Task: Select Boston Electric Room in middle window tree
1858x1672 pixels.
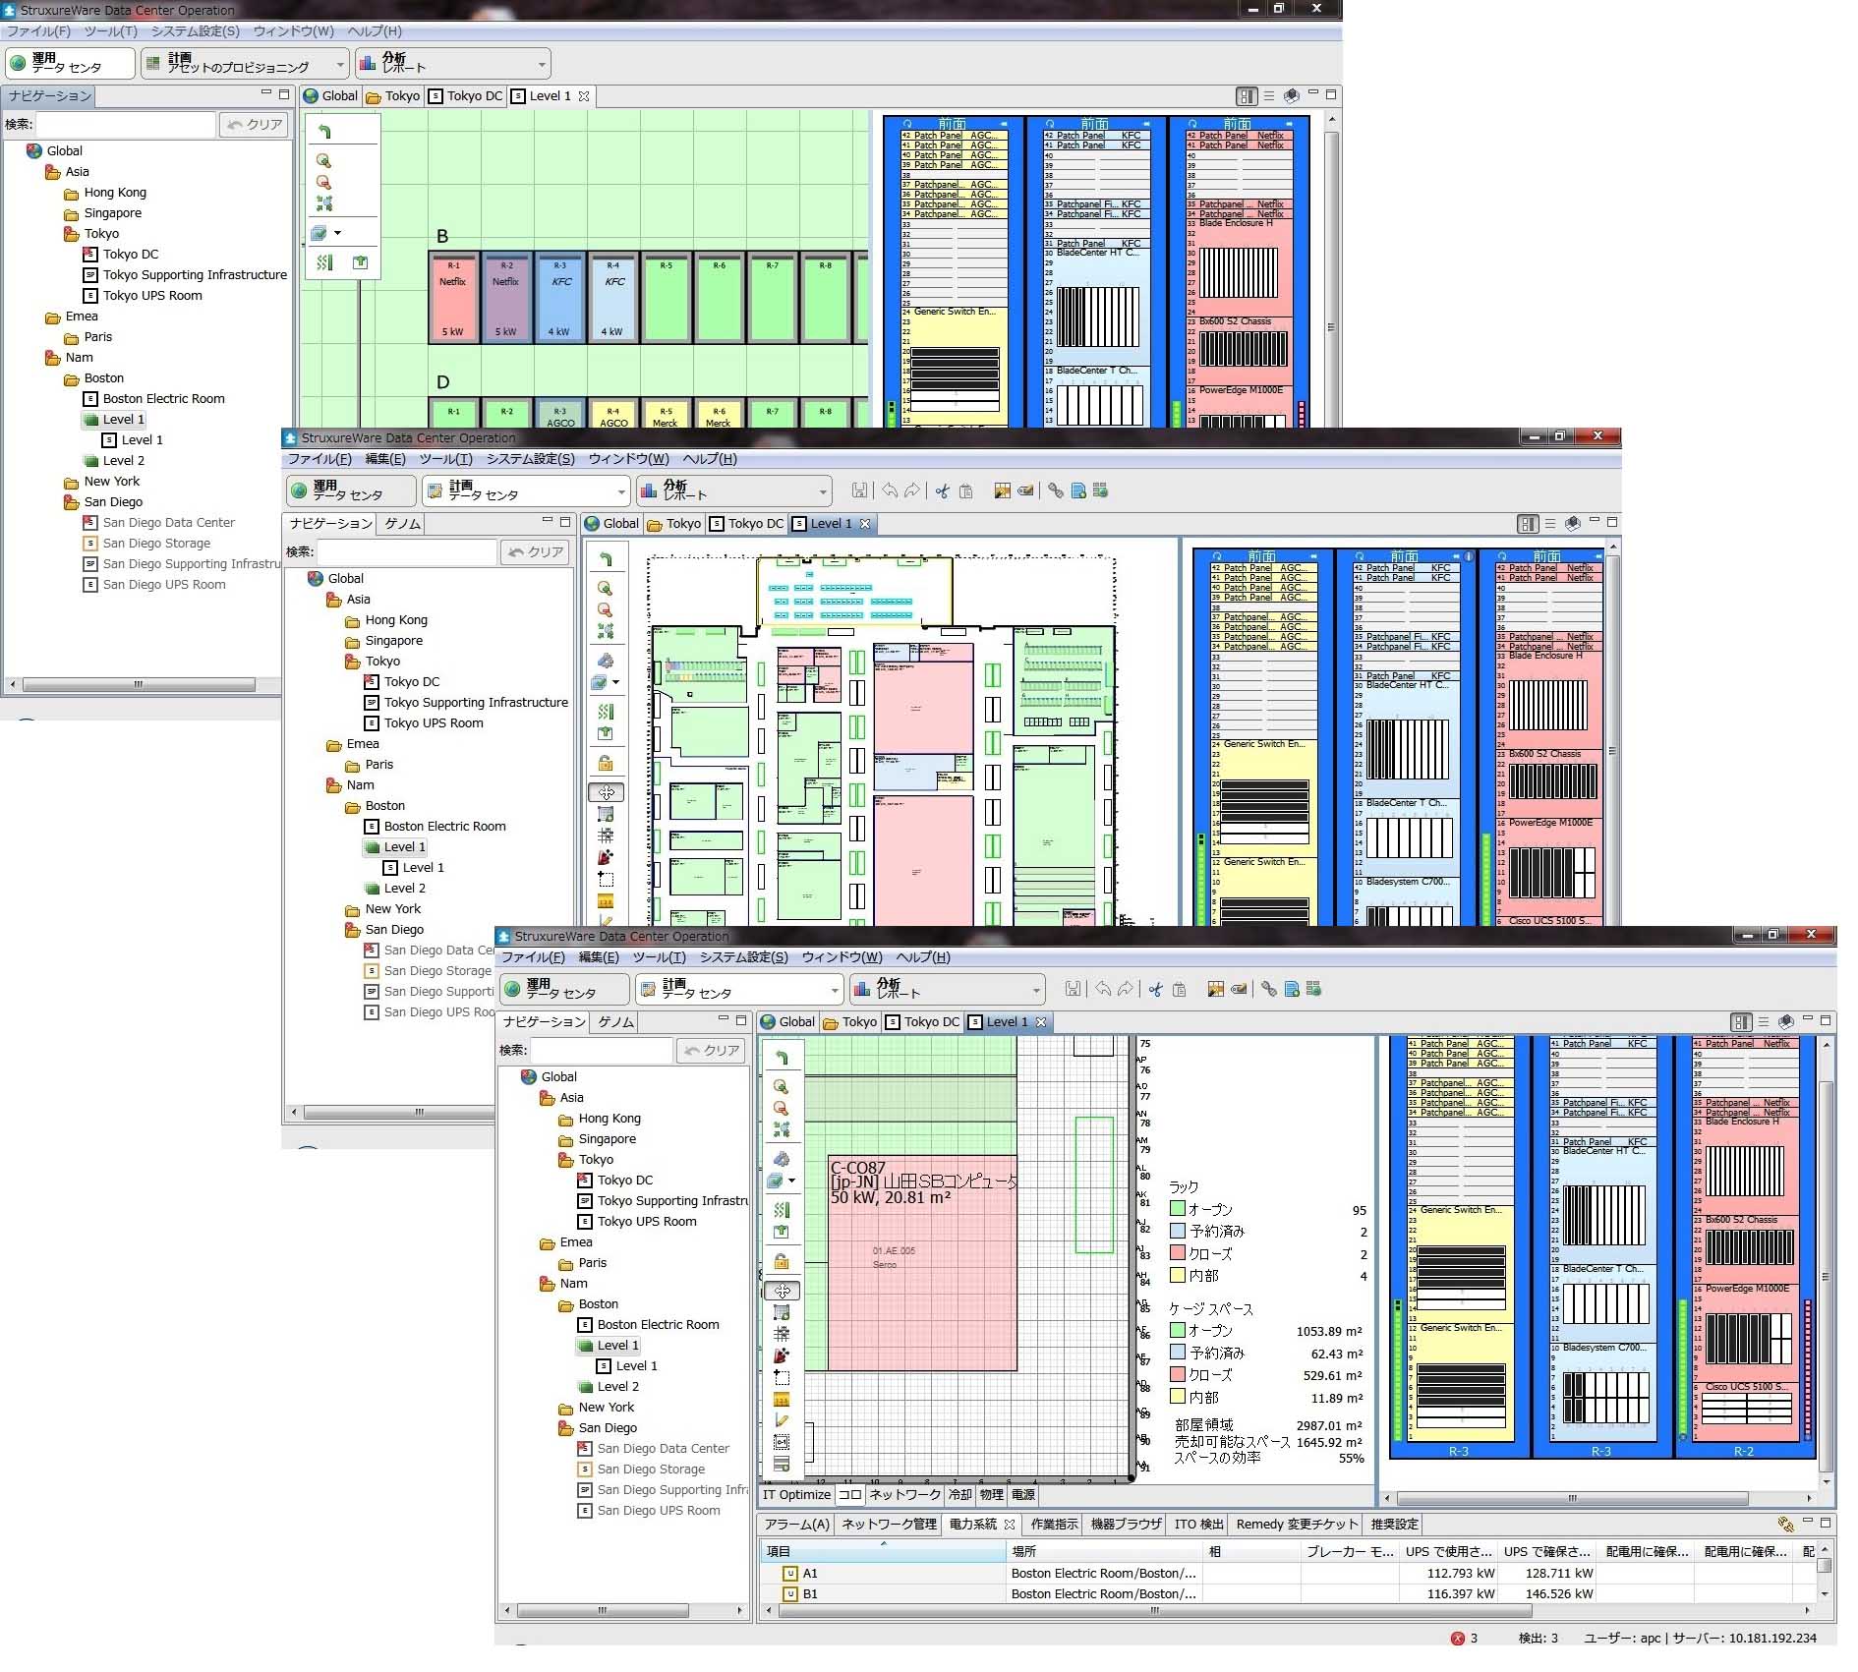Action: tap(445, 827)
